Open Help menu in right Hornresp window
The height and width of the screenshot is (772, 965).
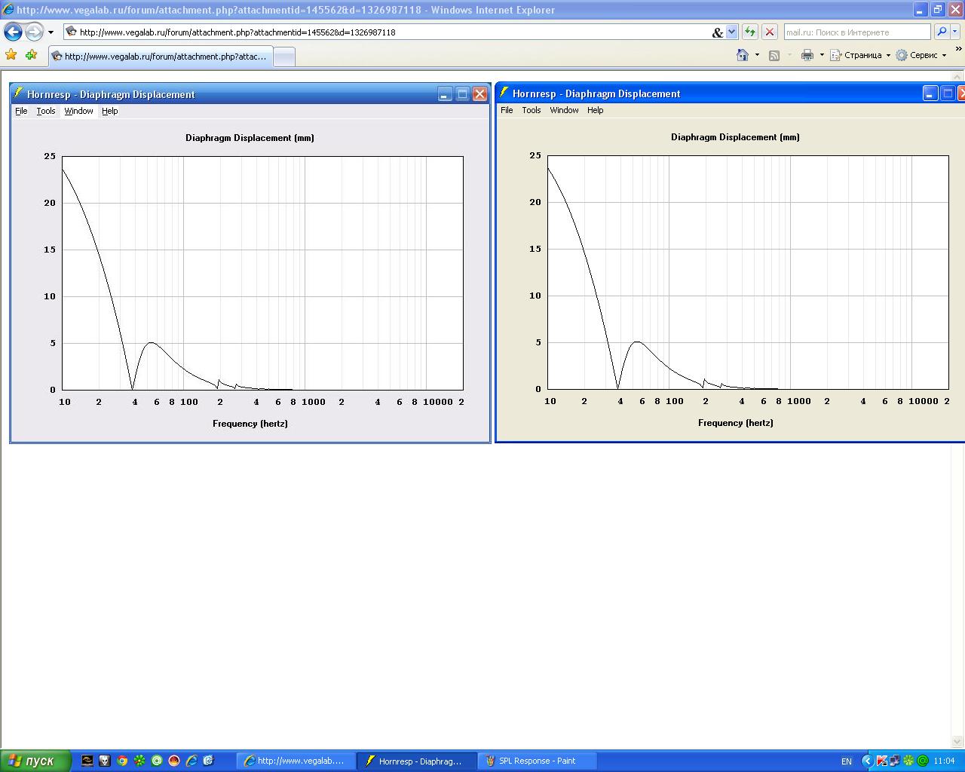coord(596,110)
